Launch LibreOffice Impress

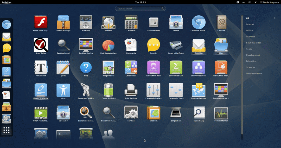(x=221, y=69)
